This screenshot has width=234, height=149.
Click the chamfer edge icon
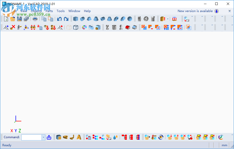[135, 27]
